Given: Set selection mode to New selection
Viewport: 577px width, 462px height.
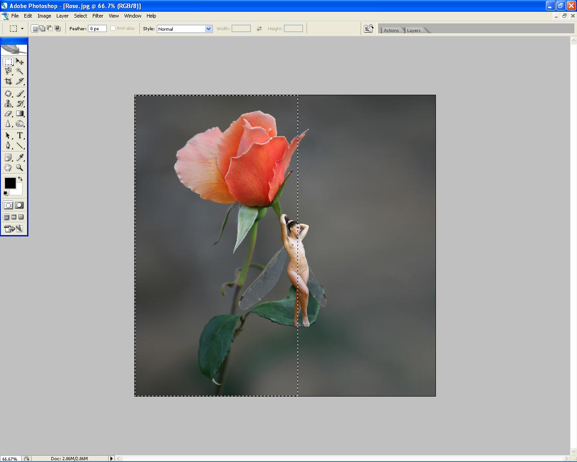Looking at the screenshot, I should pos(35,28).
